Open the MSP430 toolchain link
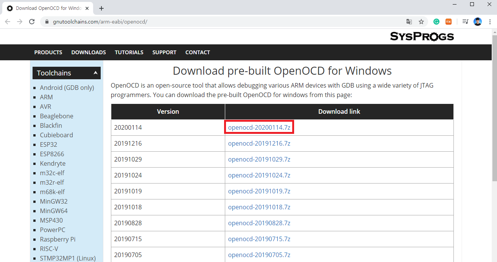 51,220
